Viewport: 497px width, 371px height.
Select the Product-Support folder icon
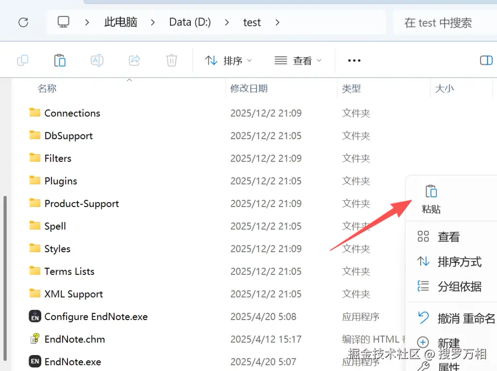35,203
